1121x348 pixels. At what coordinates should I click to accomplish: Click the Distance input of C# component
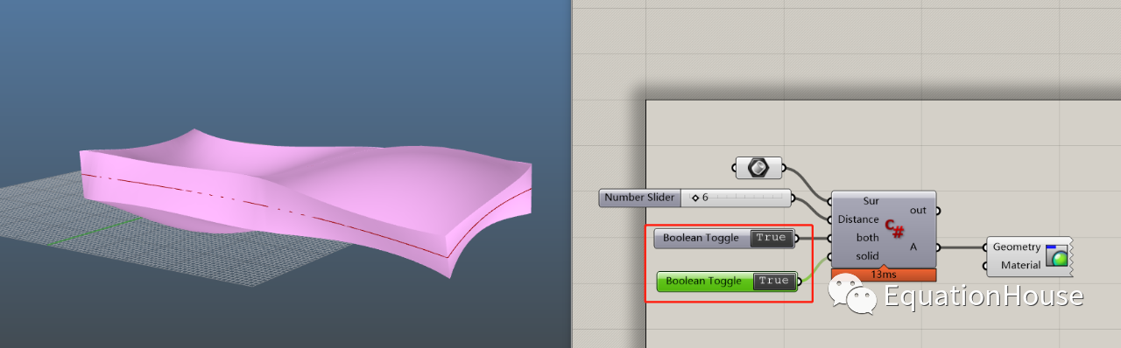pyautogui.click(x=858, y=219)
